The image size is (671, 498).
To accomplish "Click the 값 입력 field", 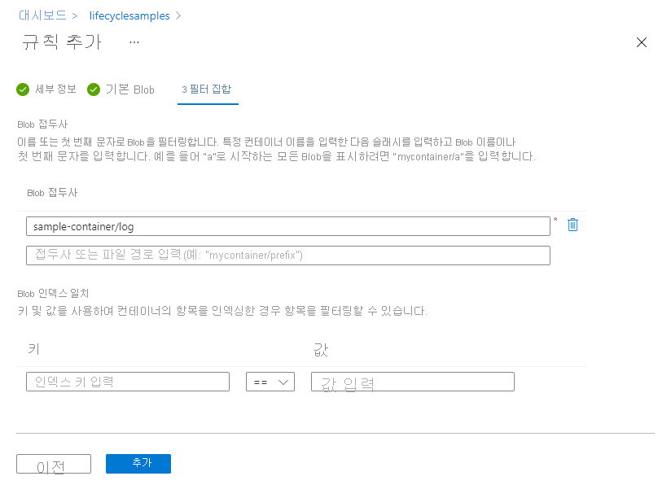I will pos(411,381).
